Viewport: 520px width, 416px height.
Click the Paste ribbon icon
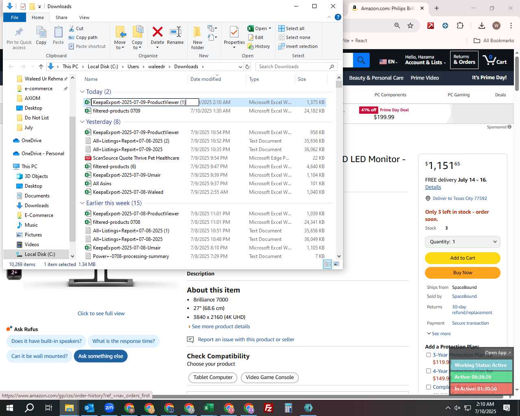pyautogui.click(x=58, y=35)
